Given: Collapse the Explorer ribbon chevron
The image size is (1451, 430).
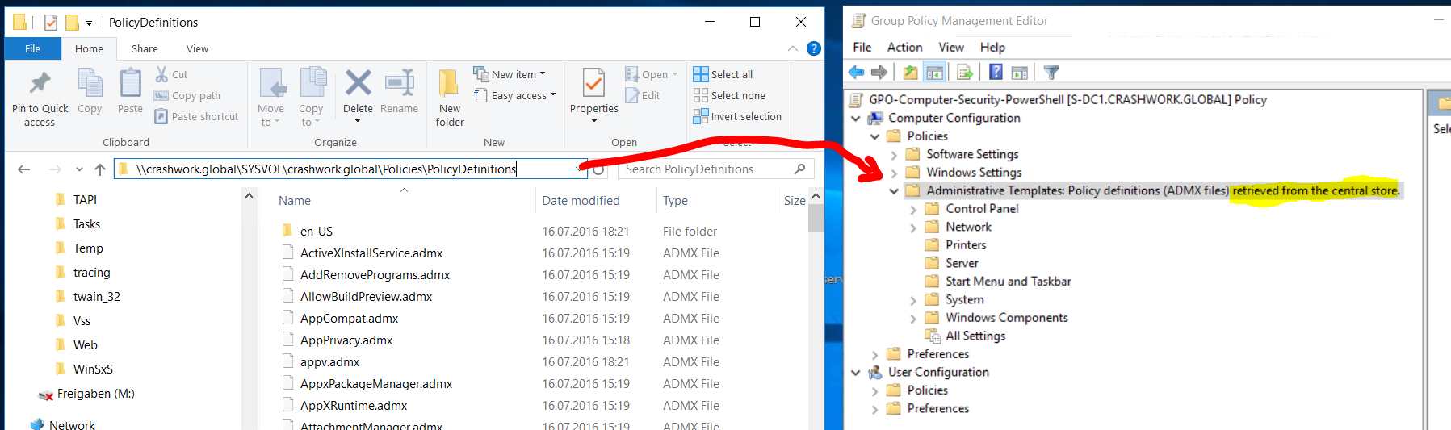Looking at the screenshot, I should (x=792, y=48).
